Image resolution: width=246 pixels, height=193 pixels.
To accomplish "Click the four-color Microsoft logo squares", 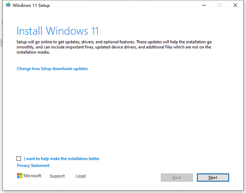I will pos(20,176).
